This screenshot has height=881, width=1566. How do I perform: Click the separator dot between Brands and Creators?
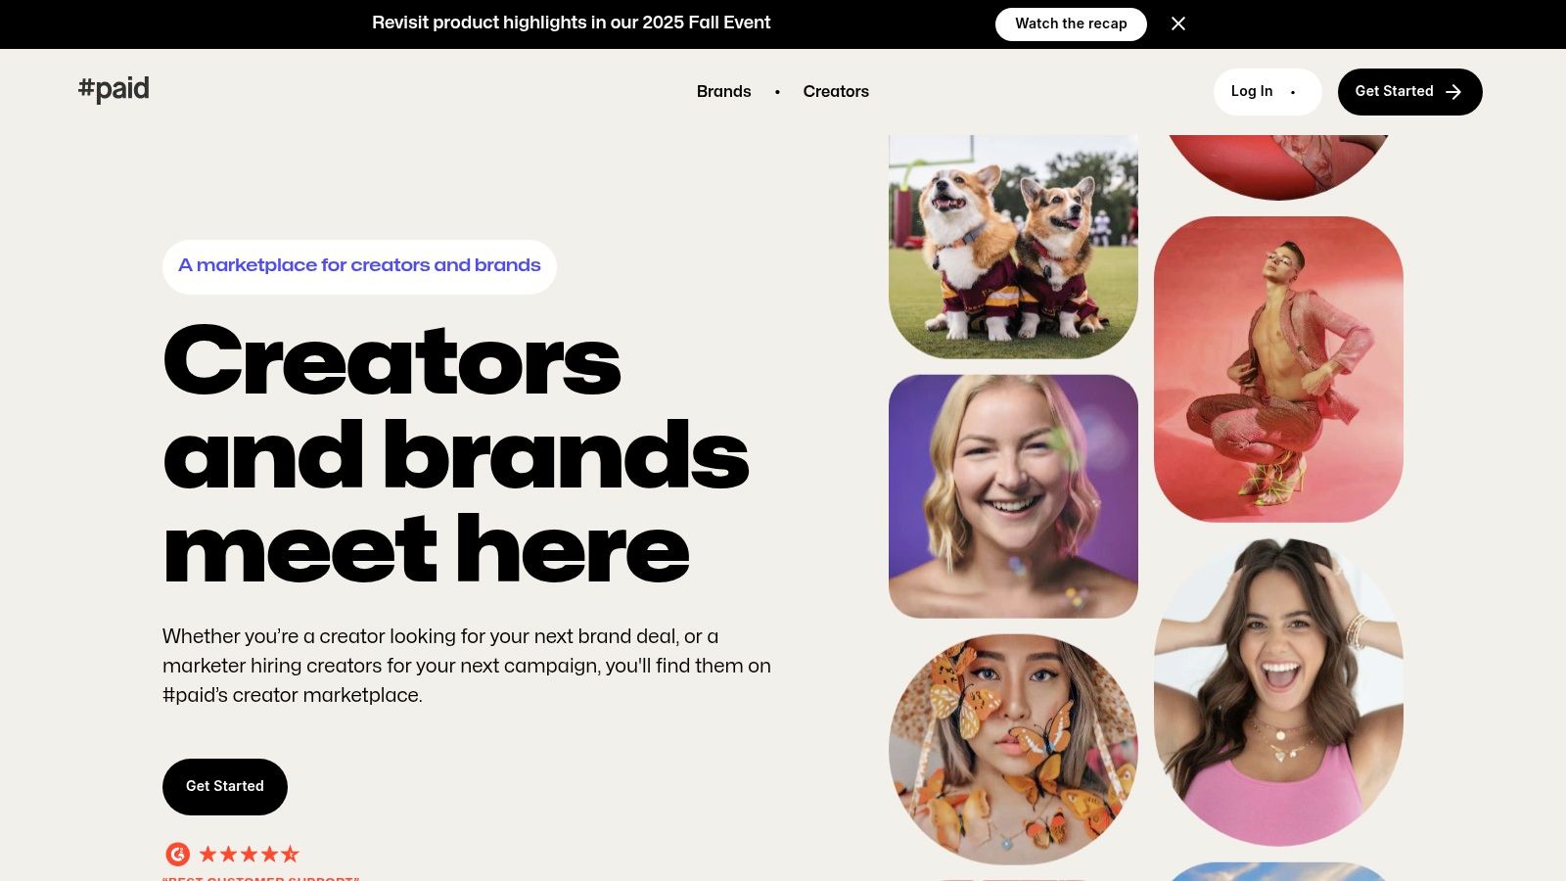point(777,92)
